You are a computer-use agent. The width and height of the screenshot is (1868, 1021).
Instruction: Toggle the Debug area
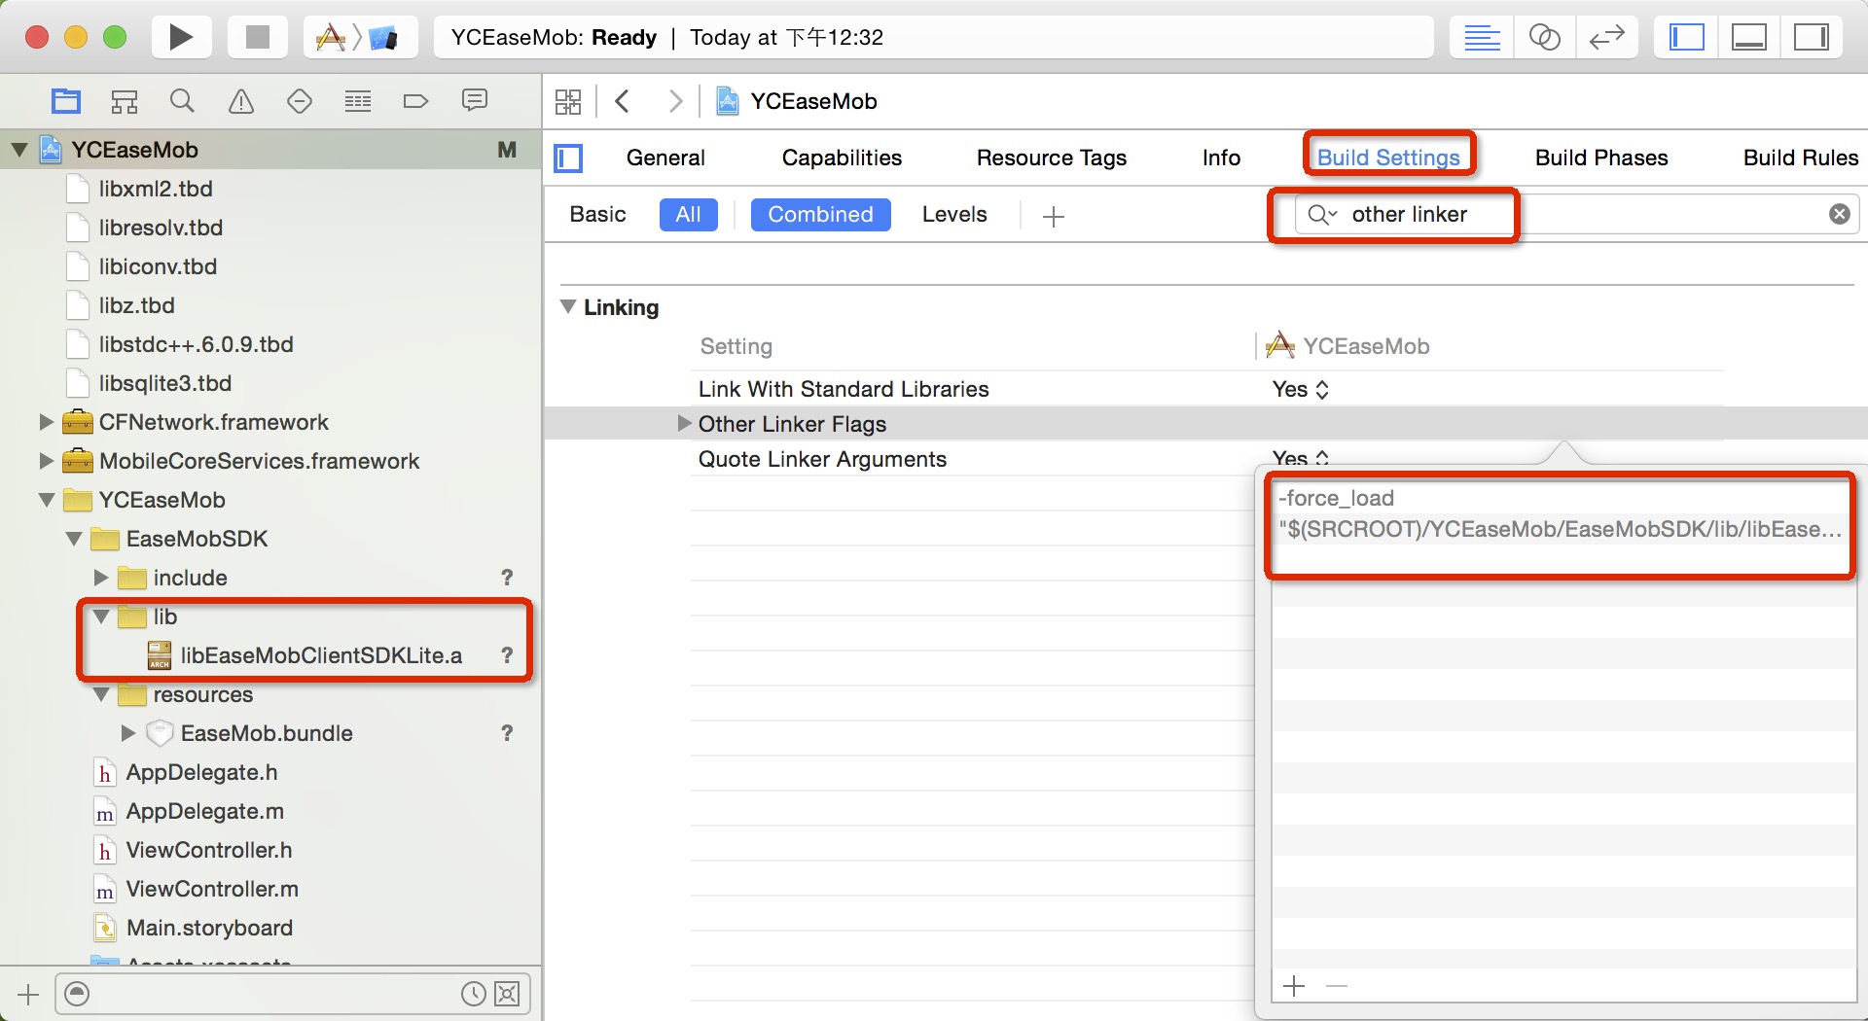click(1748, 37)
